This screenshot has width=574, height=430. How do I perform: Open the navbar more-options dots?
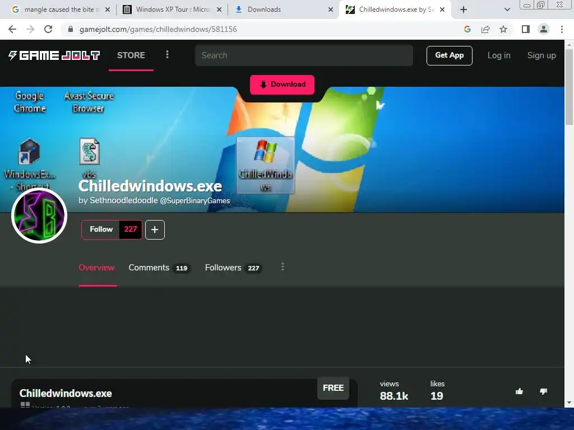tap(167, 54)
